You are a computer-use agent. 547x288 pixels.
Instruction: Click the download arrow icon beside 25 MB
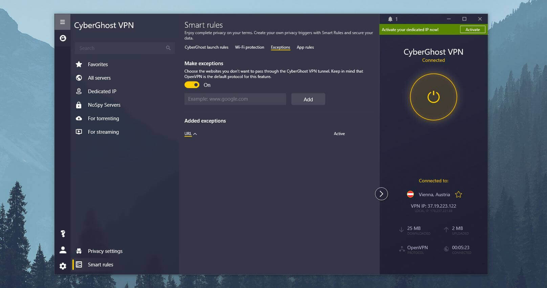[x=401, y=230]
